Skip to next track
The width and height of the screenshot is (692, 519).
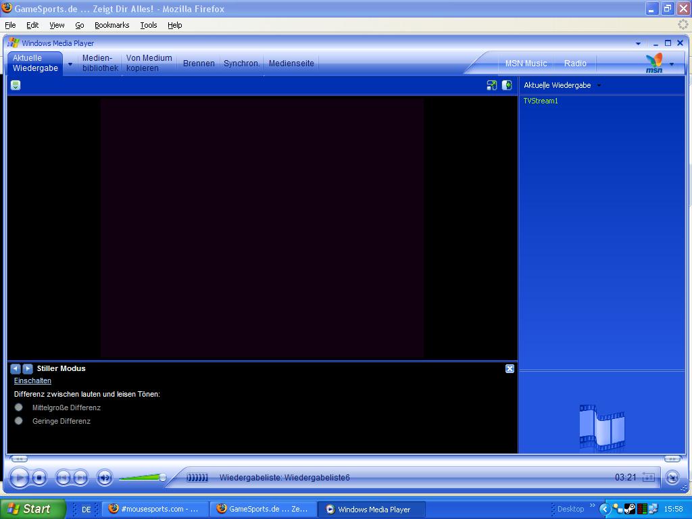coord(80,478)
